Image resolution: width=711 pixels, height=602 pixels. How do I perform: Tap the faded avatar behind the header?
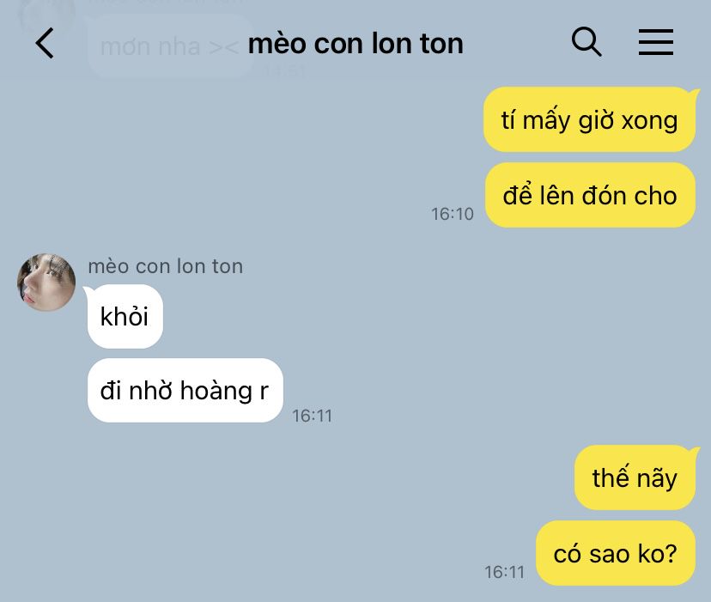pyautogui.click(x=46, y=15)
